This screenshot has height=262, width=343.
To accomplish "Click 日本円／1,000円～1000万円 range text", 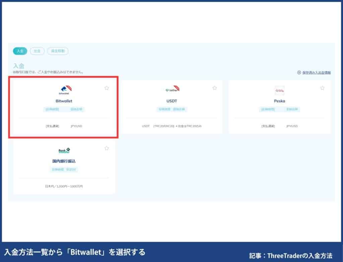I will click(64, 186).
